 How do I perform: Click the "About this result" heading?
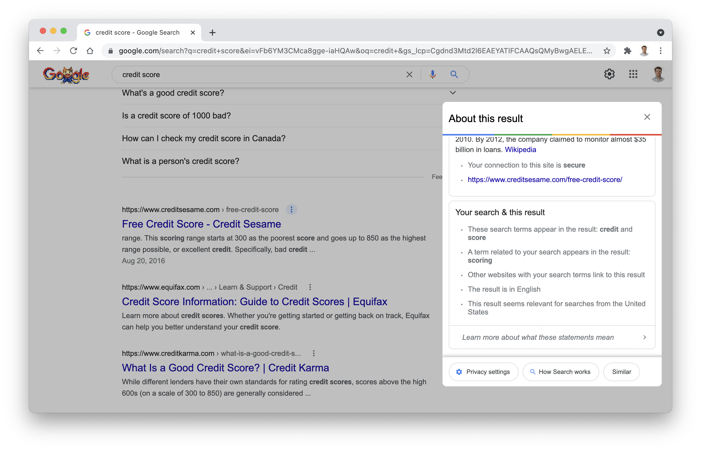(486, 118)
